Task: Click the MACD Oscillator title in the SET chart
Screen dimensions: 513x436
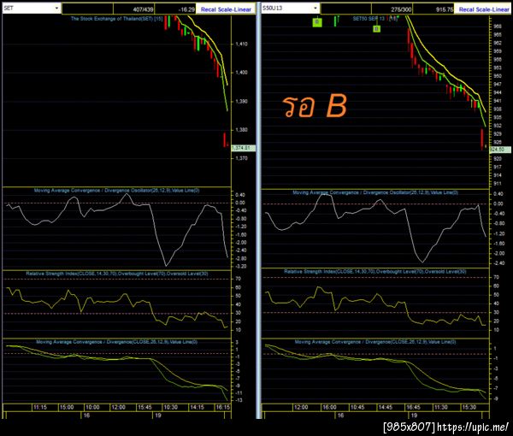Action: pos(116,191)
